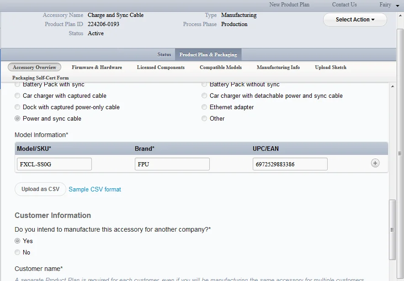Go to Accessory Overview sub-tab

[x=35, y=67]
